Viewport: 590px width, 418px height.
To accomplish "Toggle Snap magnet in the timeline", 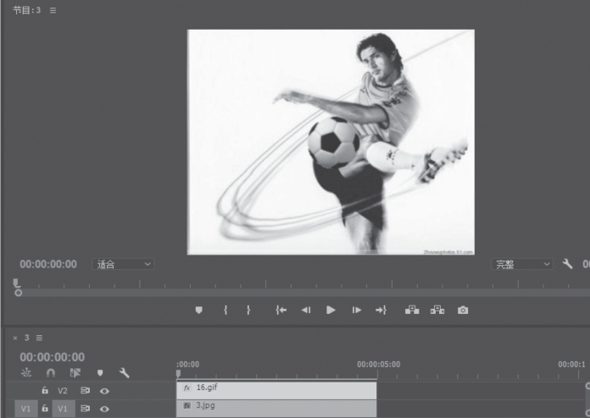I will (50, 373).
